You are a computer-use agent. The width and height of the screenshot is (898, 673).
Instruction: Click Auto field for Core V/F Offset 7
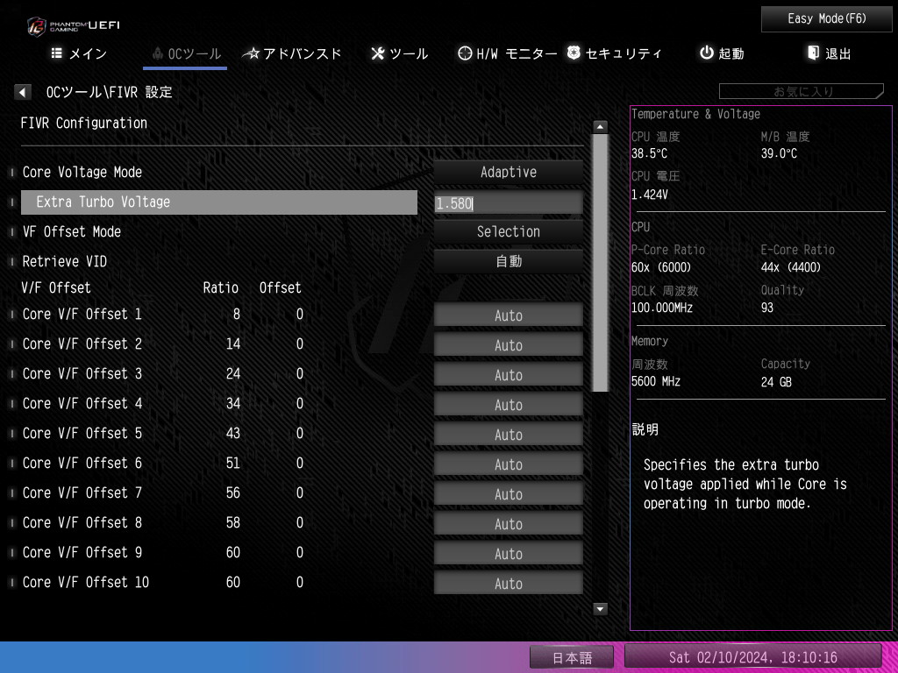pyautogui.click(x=508, y=493)
